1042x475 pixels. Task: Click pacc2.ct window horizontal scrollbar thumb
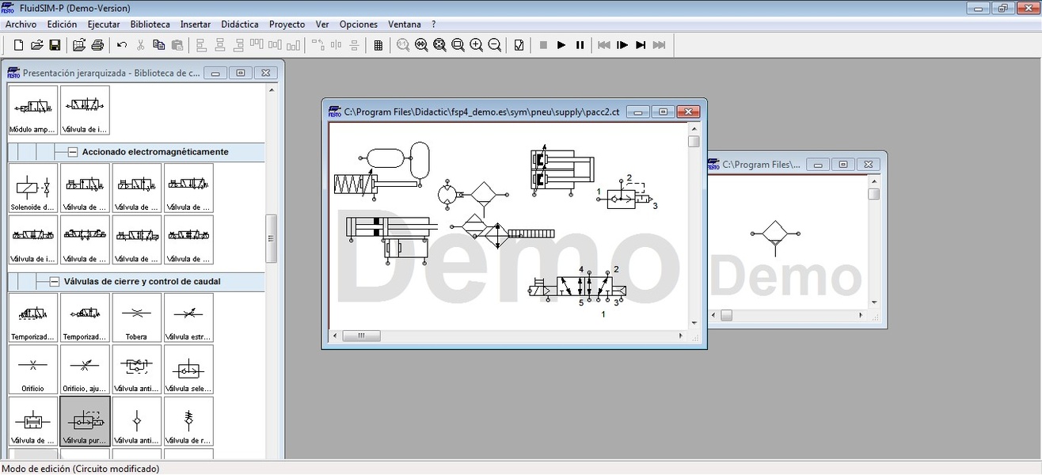point(362,336)
